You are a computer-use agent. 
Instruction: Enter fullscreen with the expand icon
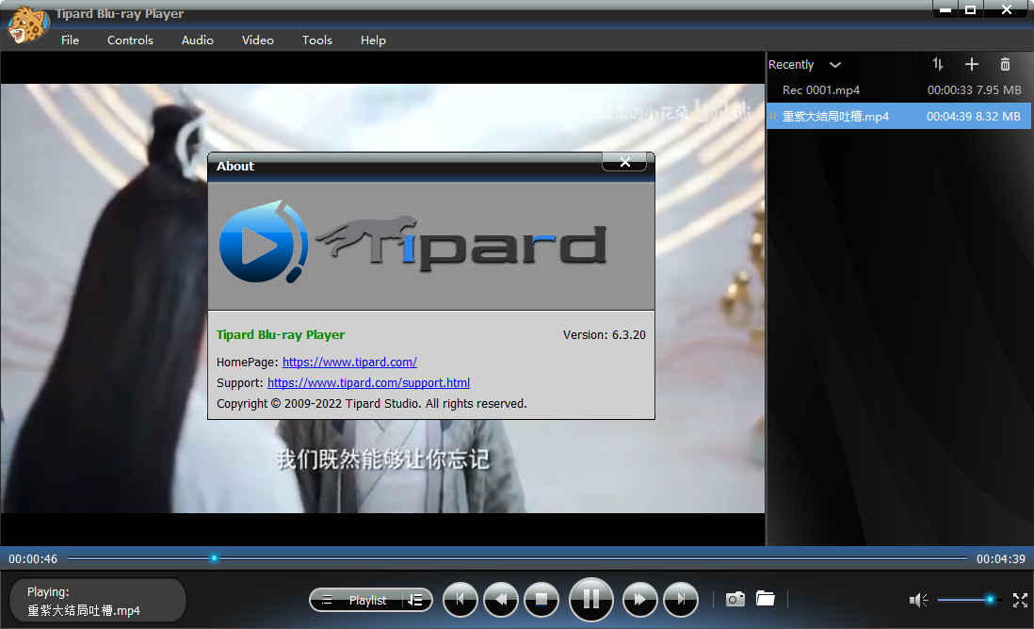[1020, 600]
